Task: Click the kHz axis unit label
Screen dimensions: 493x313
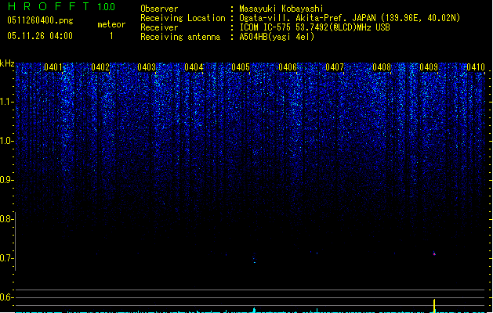Action: click(x=7, y=63)
